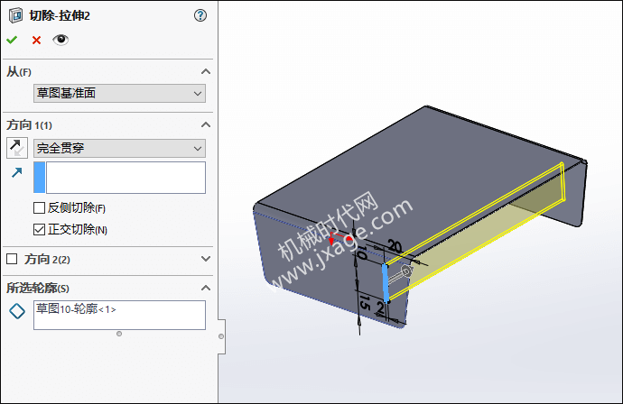Open help for 切除-拉伸2
The image size is (623, 404).
click(x=200, y=15)
